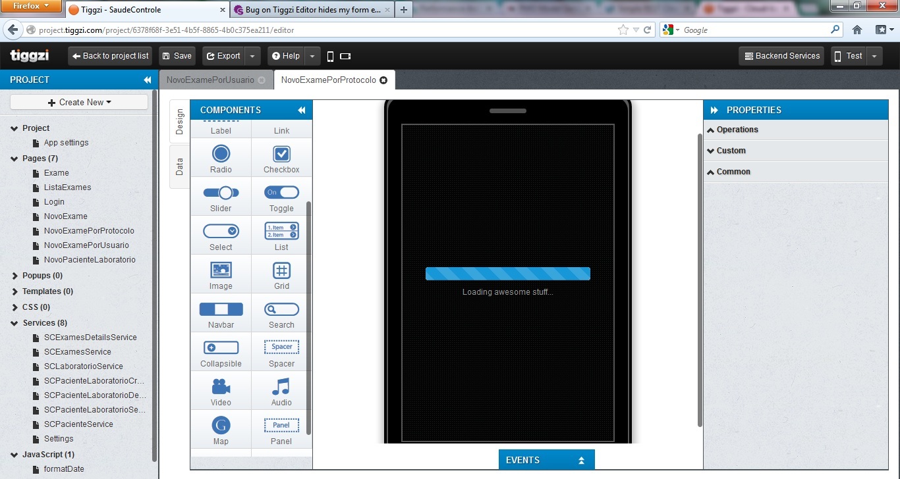
Task: Select the Navbar component icon
Action: click(x=221, y=309)
